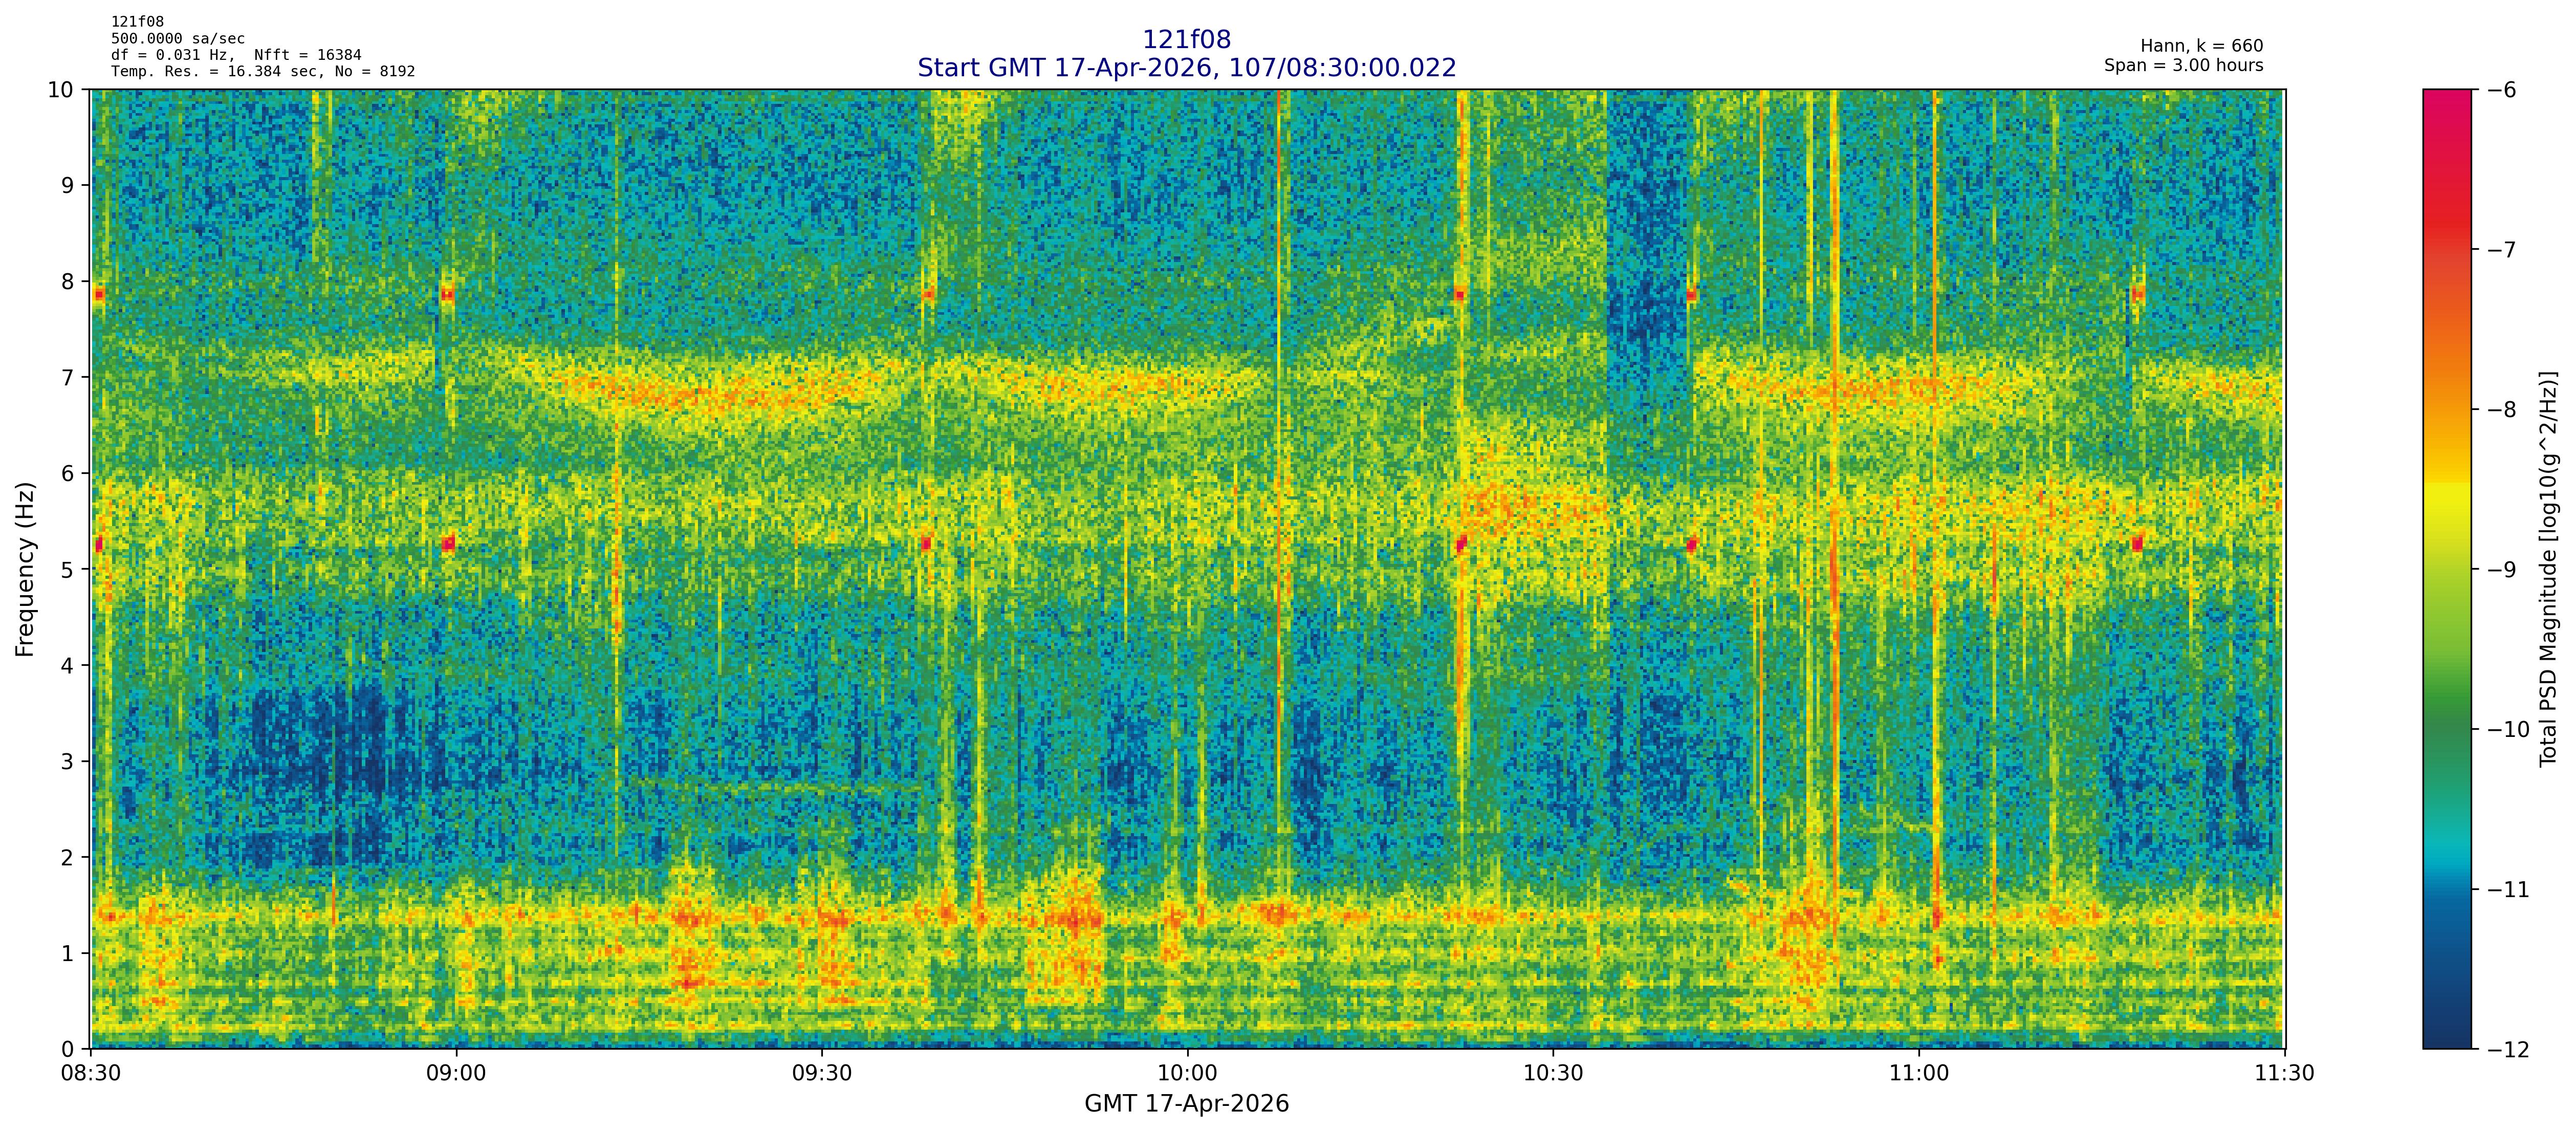Screen dimensions: 2576x1132
Task: Click the 09:00 time axis tick label
Action: point(456,1073)
